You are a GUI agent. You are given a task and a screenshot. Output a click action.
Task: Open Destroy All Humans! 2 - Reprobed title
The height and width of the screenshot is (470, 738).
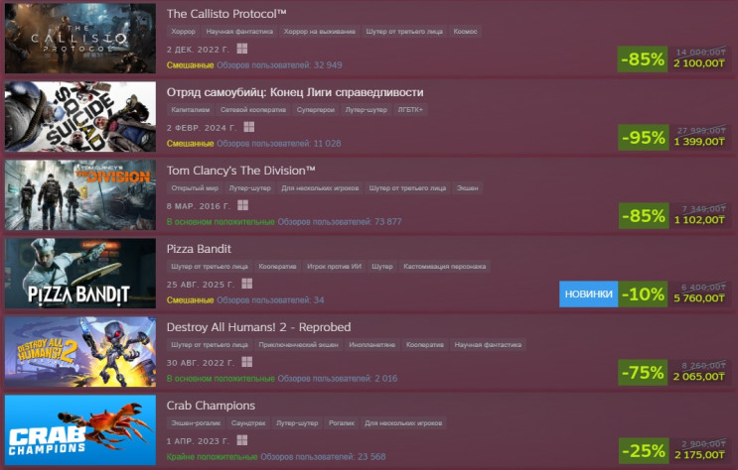point(259,327)
